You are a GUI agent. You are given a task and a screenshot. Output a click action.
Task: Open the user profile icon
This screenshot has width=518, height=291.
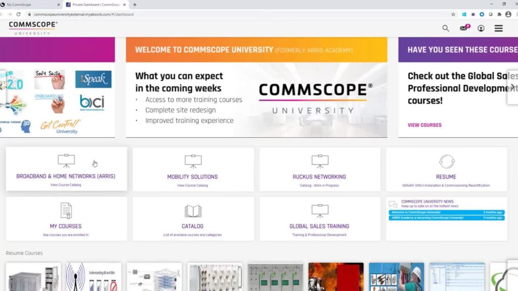[x=481, y=28]
